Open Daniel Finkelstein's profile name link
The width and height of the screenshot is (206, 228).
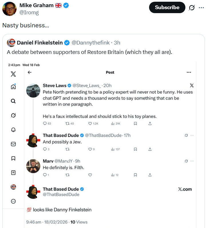40,43
